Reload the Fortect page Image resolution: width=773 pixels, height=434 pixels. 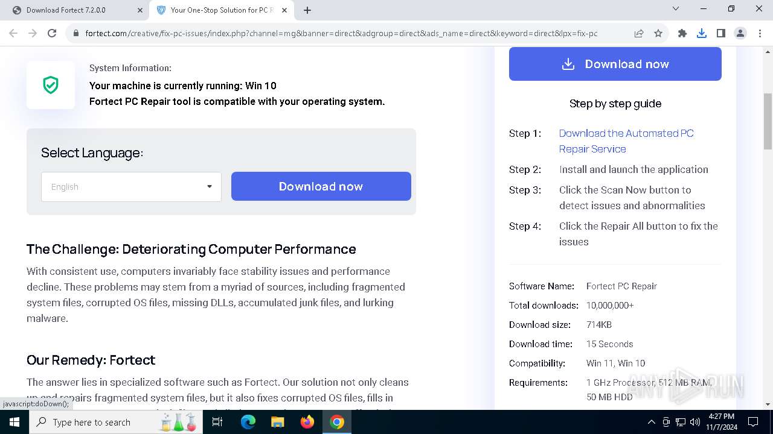tap(52, 33)
